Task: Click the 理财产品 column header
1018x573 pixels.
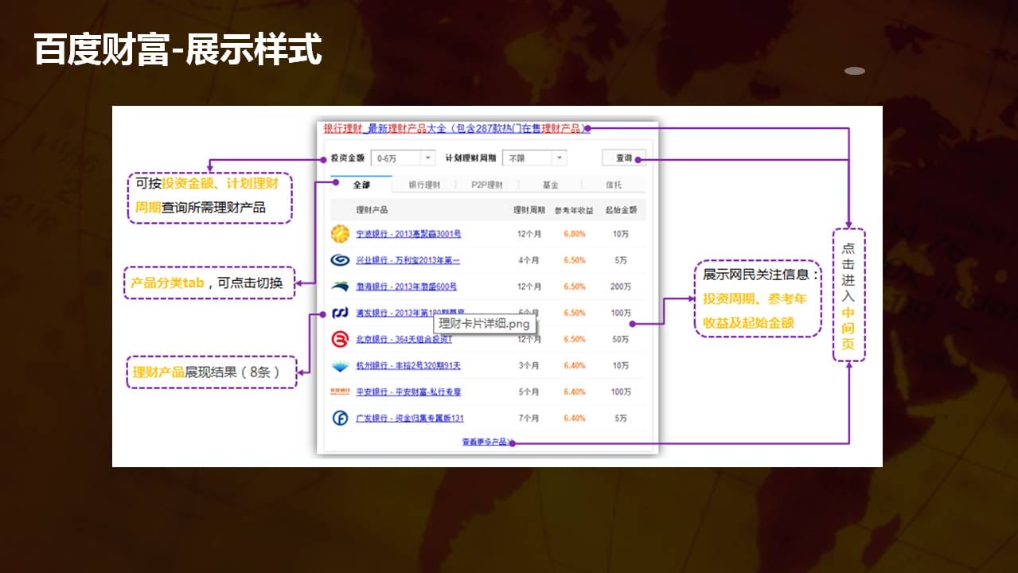Action: point(372,210)
